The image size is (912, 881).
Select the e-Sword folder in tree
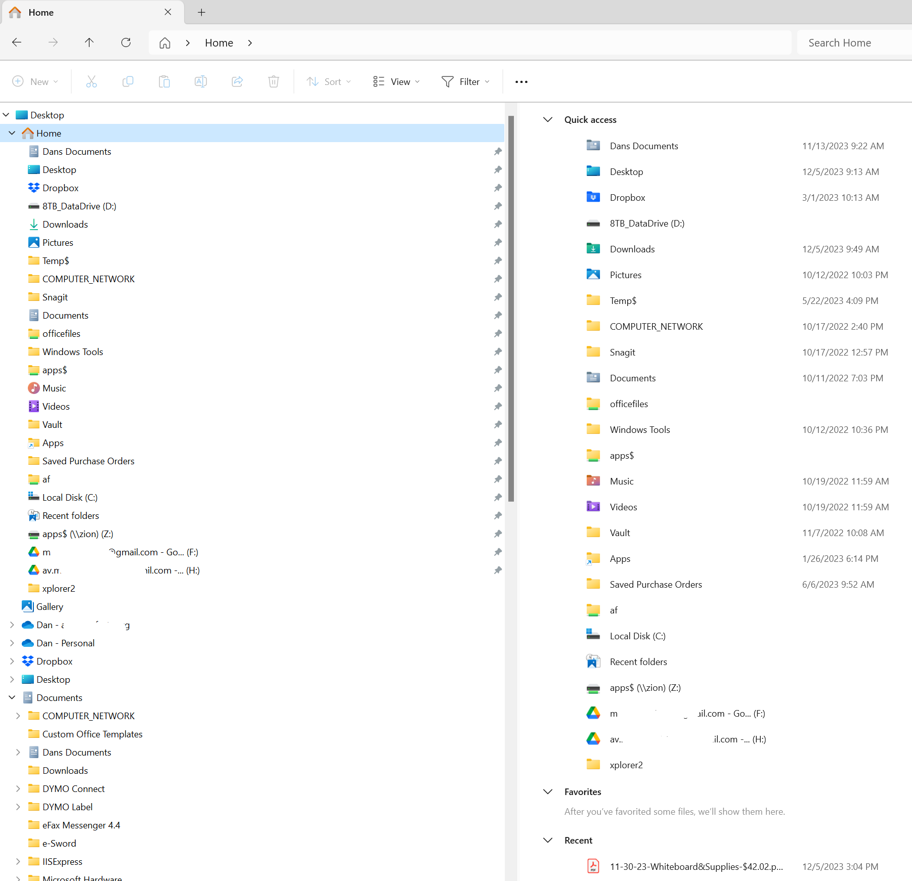tap(59, 844)
